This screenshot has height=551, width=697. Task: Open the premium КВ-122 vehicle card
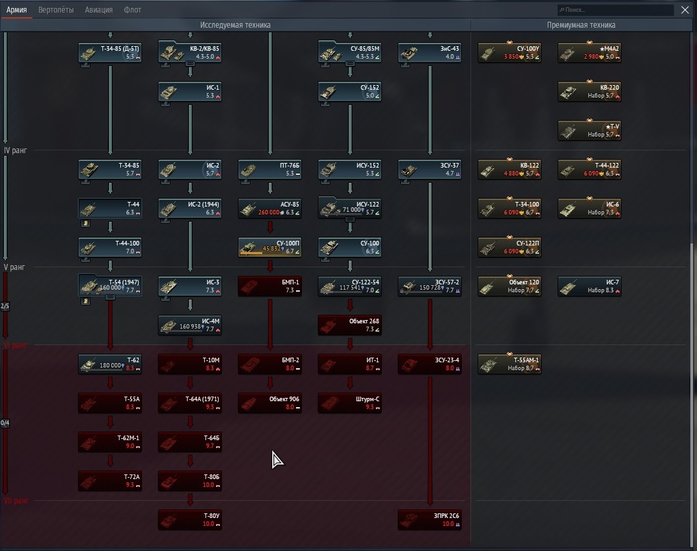click(509, 170)
